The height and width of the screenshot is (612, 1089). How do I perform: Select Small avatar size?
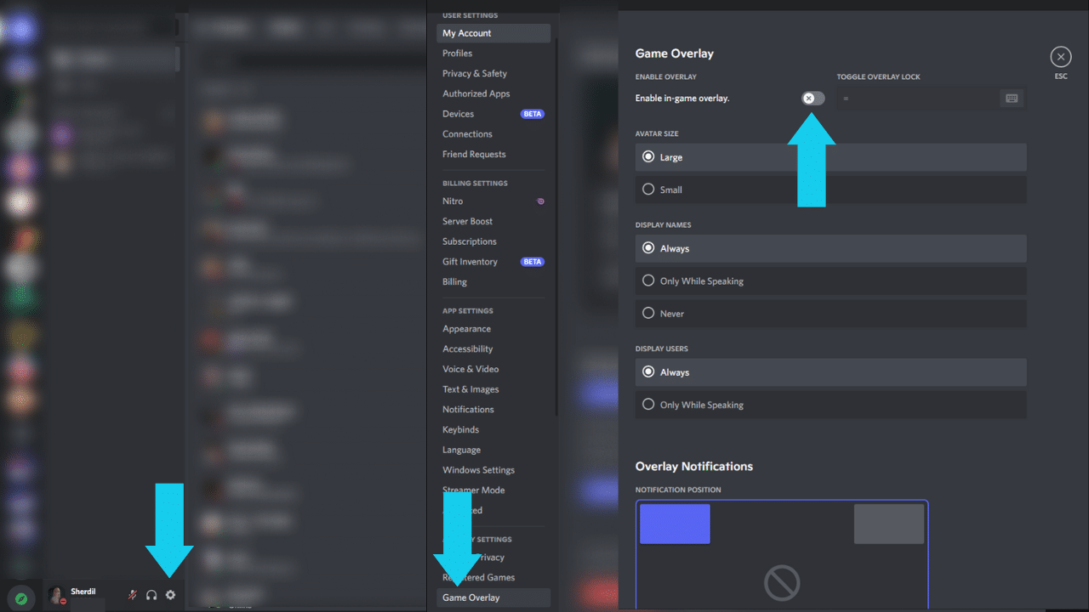tap(830, 190)
